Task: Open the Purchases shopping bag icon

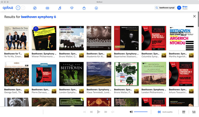Action: point(84,8)
